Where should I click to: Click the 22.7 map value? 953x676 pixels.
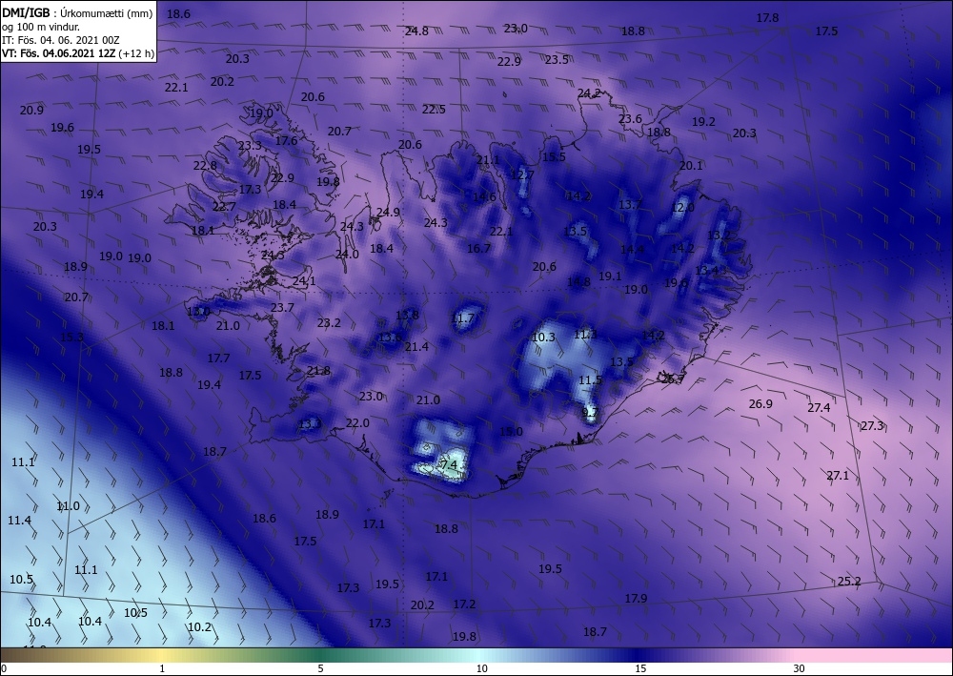[224, 207]
